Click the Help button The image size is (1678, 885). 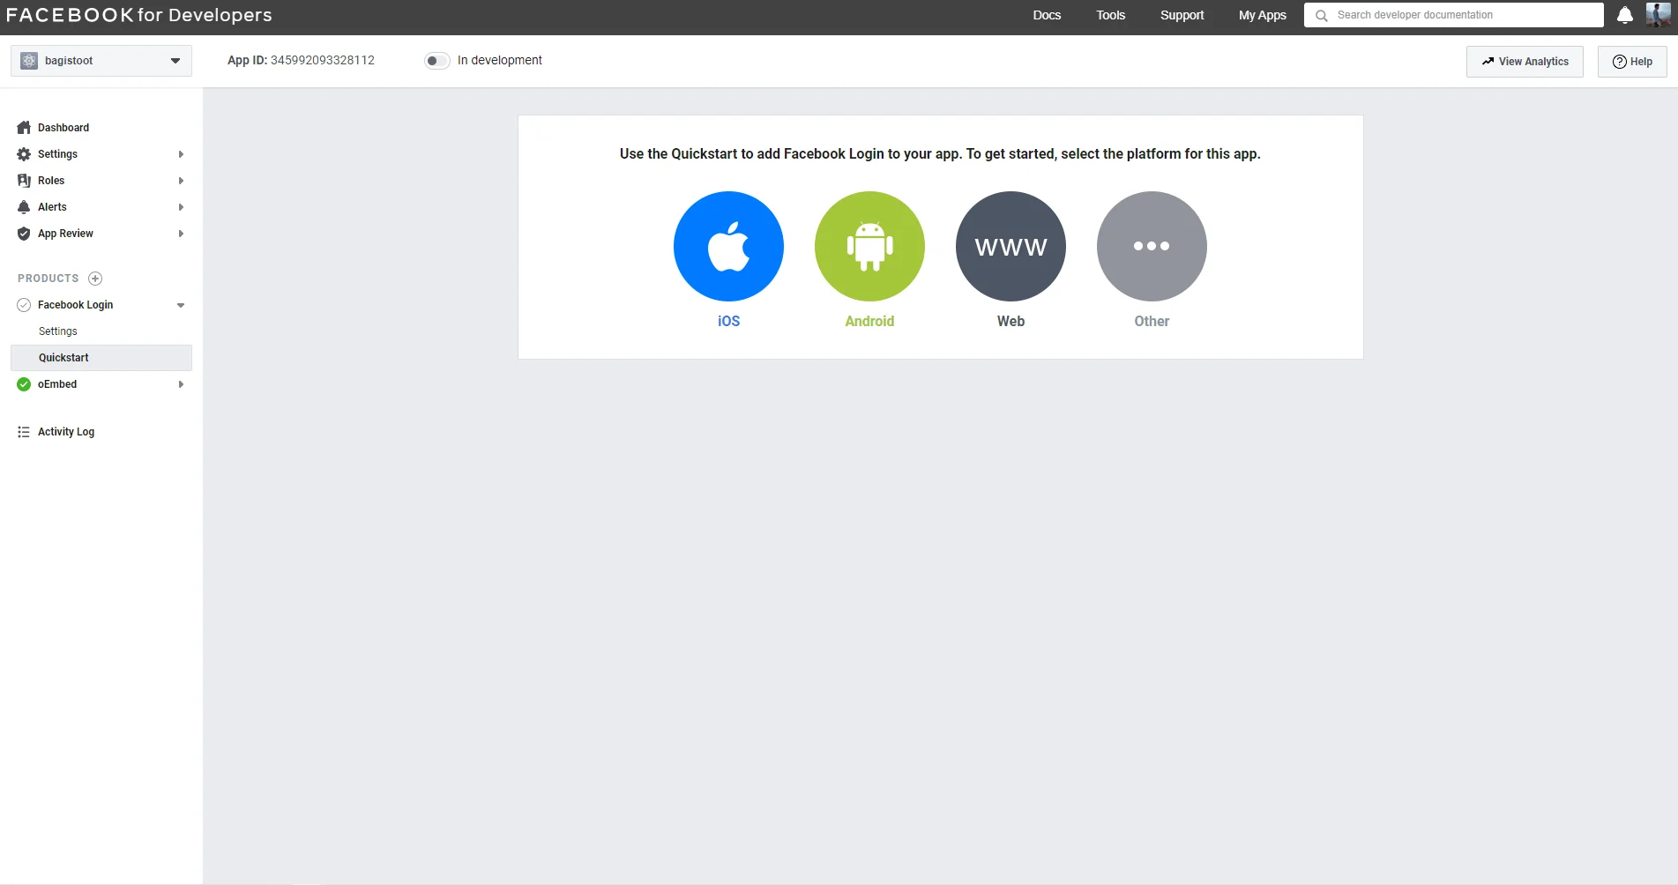click(x=1632, y=62)
